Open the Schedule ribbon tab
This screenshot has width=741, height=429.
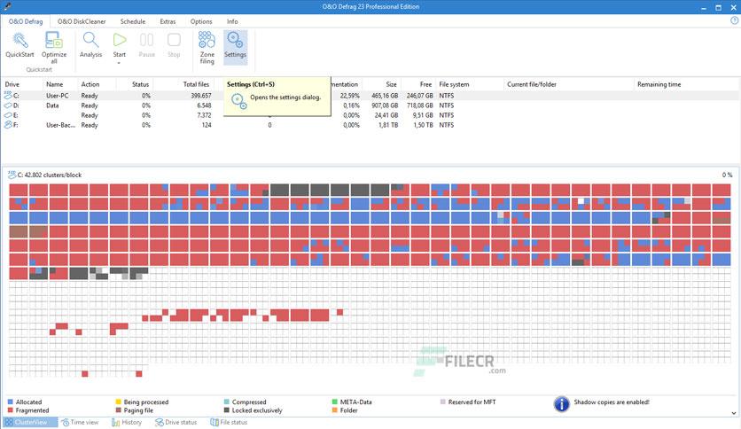pyautogui.click(x=133, y=21)
